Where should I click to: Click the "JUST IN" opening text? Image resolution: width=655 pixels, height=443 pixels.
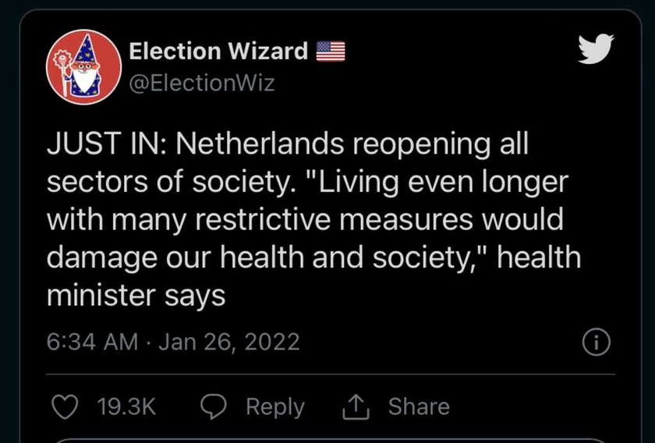click(x=107, y=144)
